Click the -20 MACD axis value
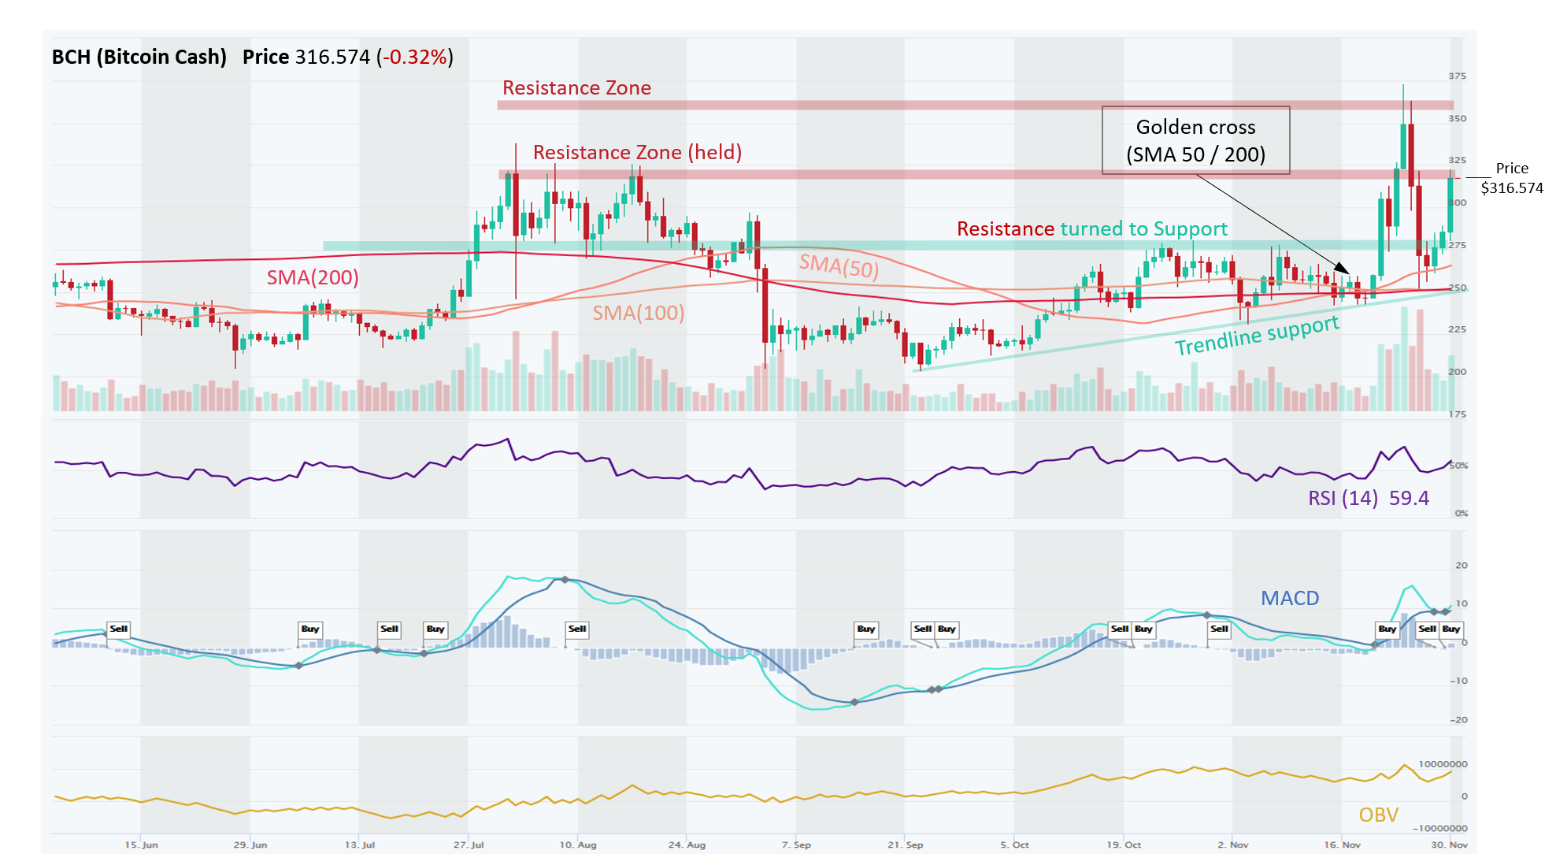1556x854 pixels. point(1458,720)
